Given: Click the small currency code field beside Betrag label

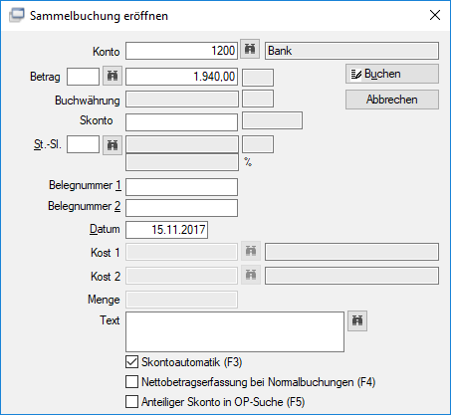Looking at the screenshot, I should 83,77.
